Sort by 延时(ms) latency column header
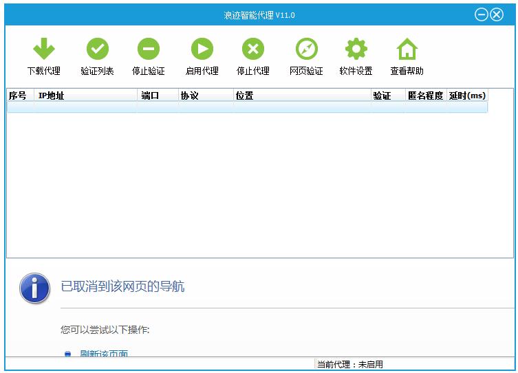This screenshot has width=518, height=373. coord(466,96)
